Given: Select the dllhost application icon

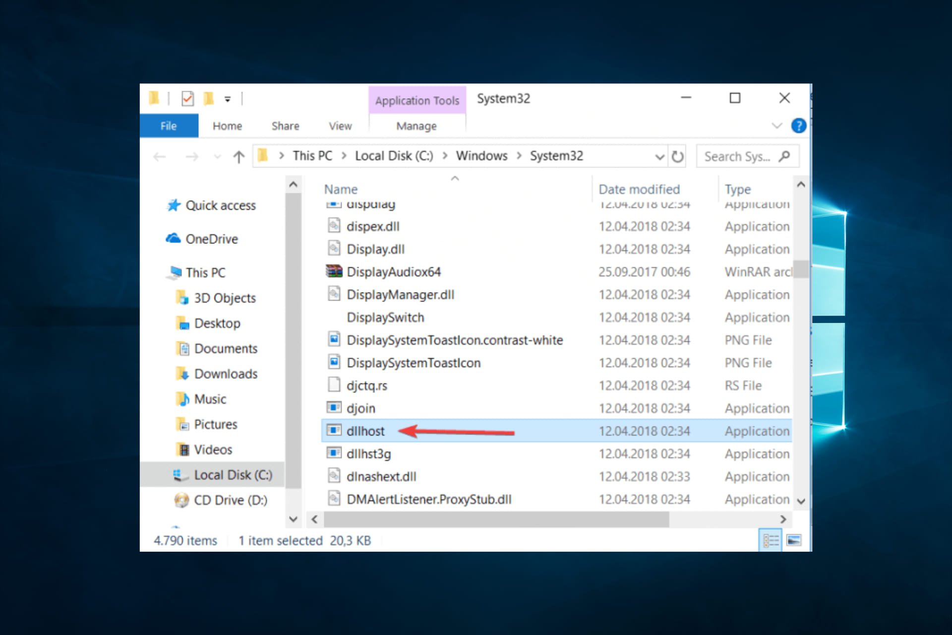Looking at the screenshot, I should tap(334, 430).
